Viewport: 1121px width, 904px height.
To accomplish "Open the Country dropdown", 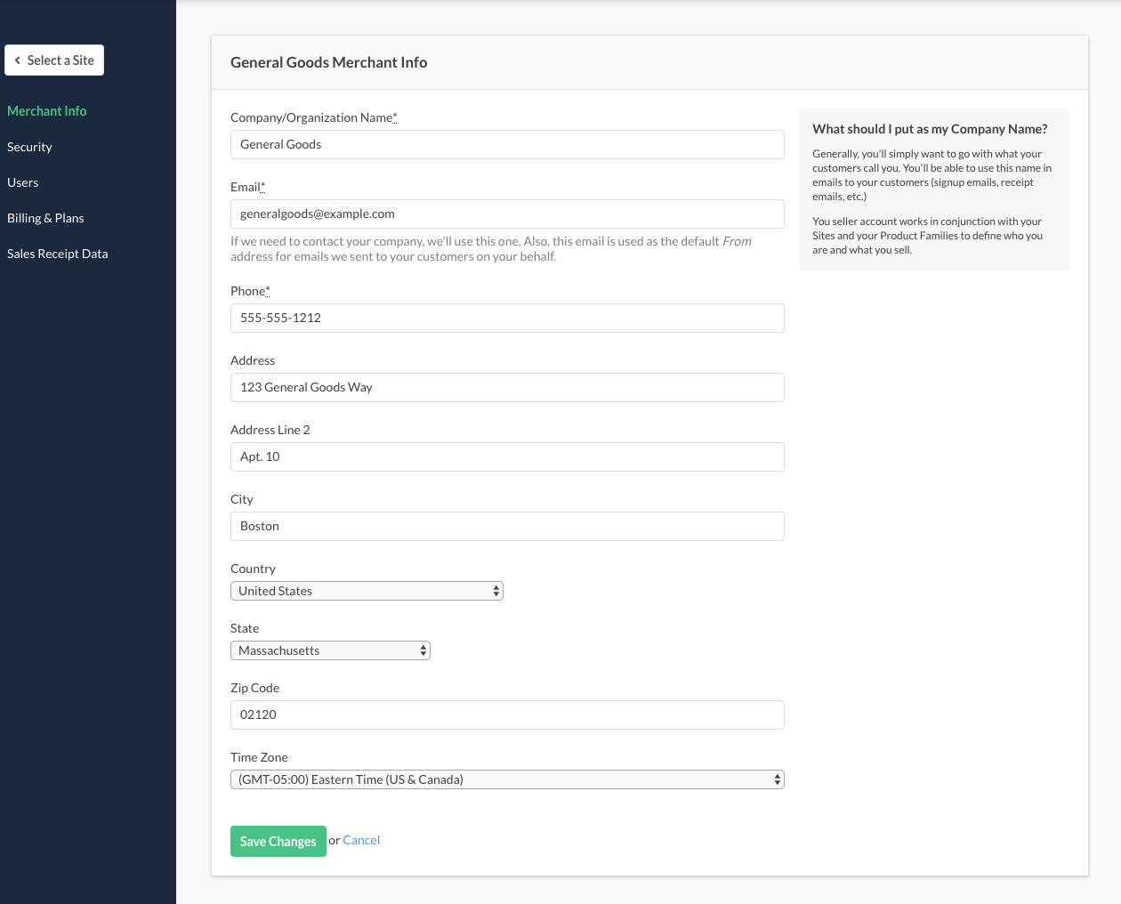I will pyautogui.click(x=367, y=591).
